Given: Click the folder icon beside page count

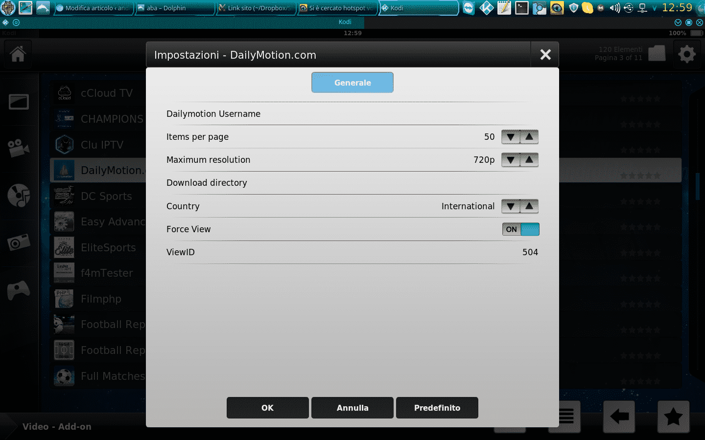Looking at the screenshot, I should tap(657, 53).
